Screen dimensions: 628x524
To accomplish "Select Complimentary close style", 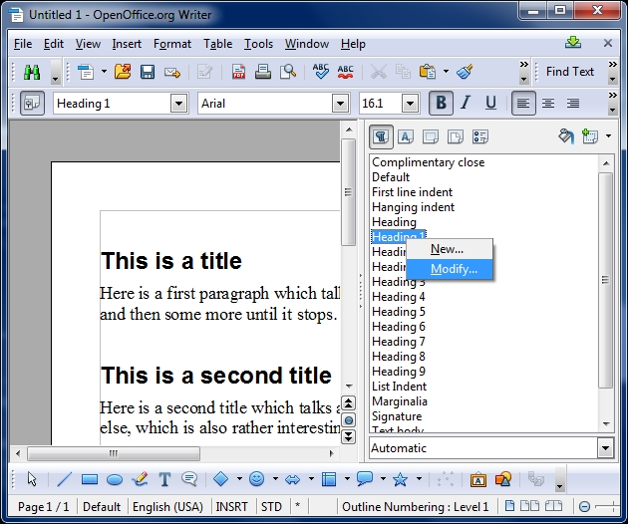I will [x=429, y=162].
